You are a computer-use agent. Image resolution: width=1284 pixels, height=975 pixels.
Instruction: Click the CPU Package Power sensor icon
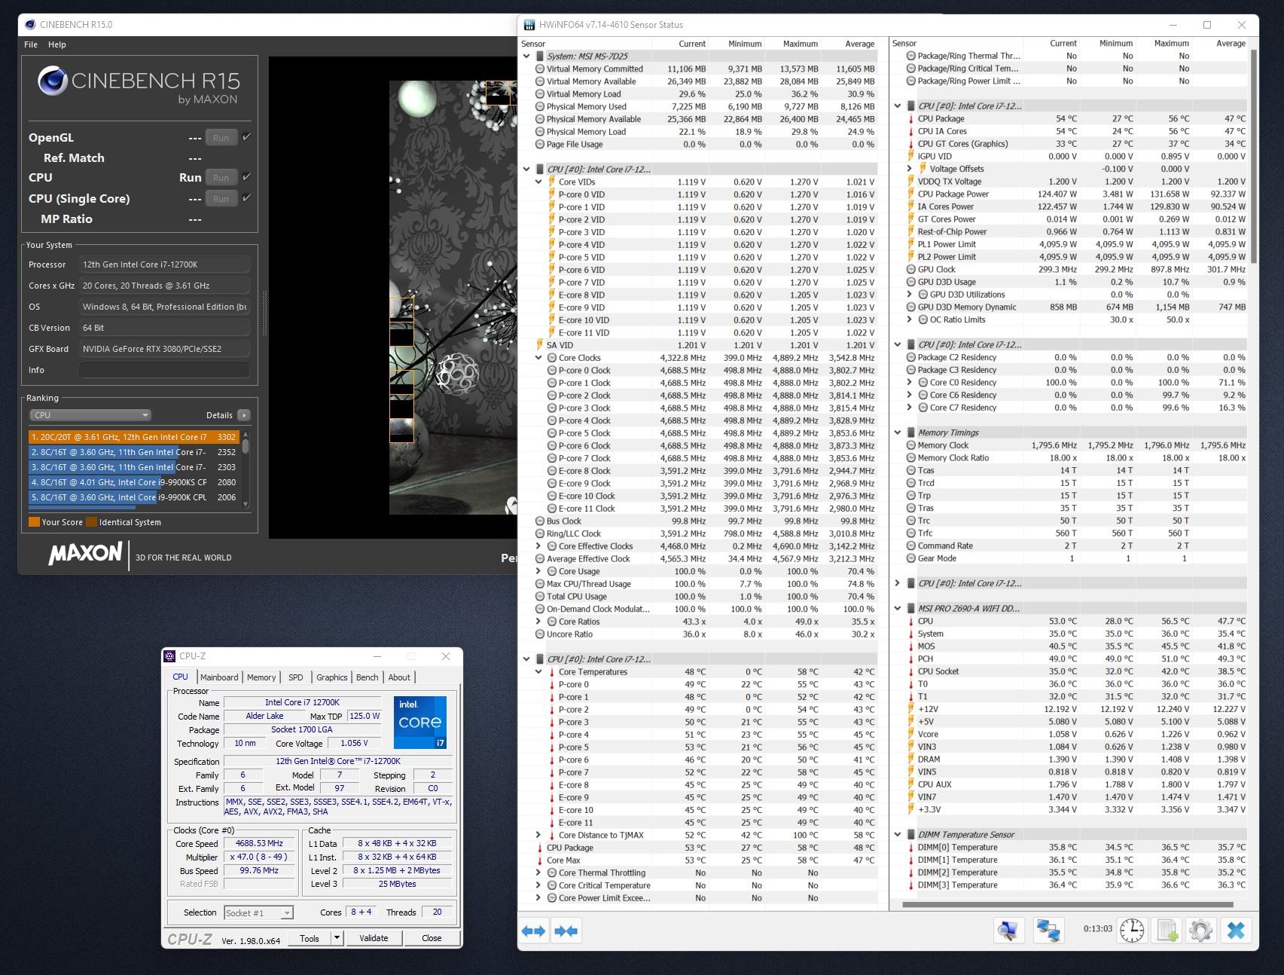pyautogui.click(x=910, y=194)
